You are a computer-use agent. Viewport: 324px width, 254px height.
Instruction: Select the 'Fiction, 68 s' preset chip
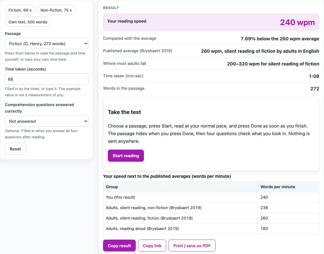pos(20,10)
